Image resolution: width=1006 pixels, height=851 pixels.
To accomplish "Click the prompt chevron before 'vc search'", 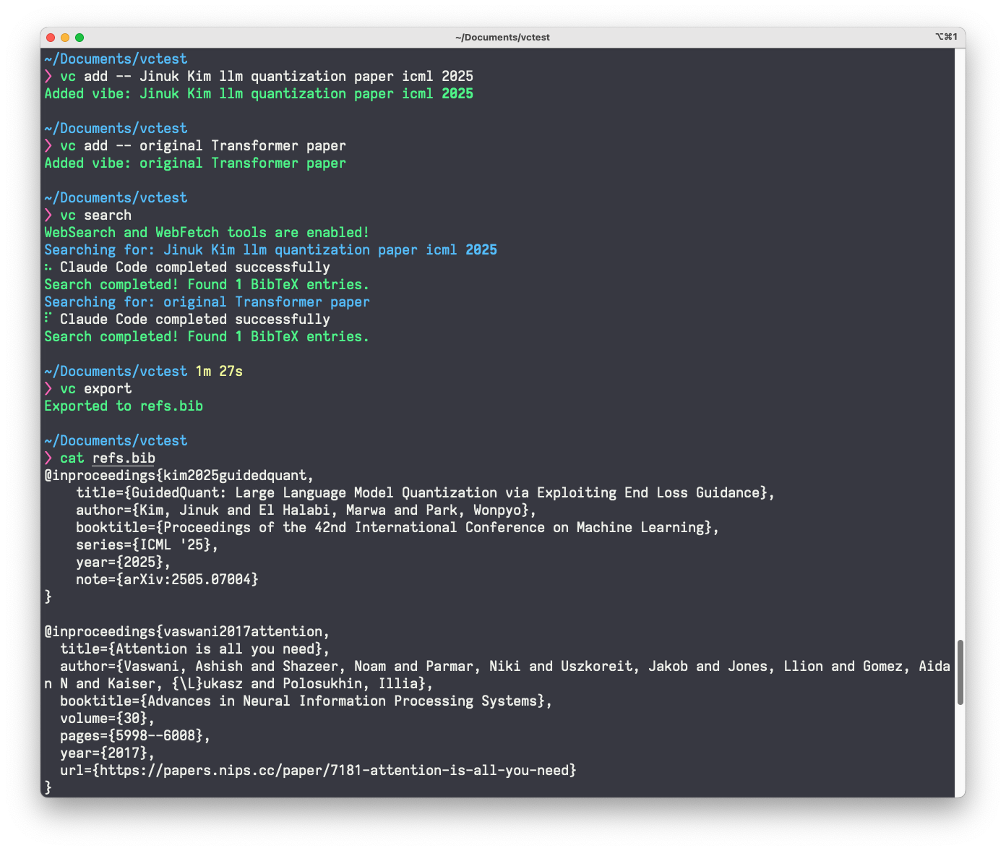I will (48, 215).
